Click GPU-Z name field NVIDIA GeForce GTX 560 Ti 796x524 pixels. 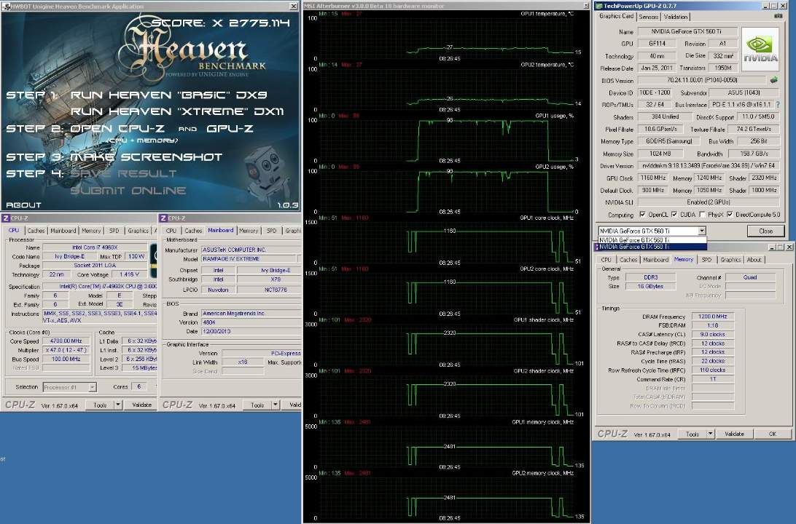click(687, 31)
